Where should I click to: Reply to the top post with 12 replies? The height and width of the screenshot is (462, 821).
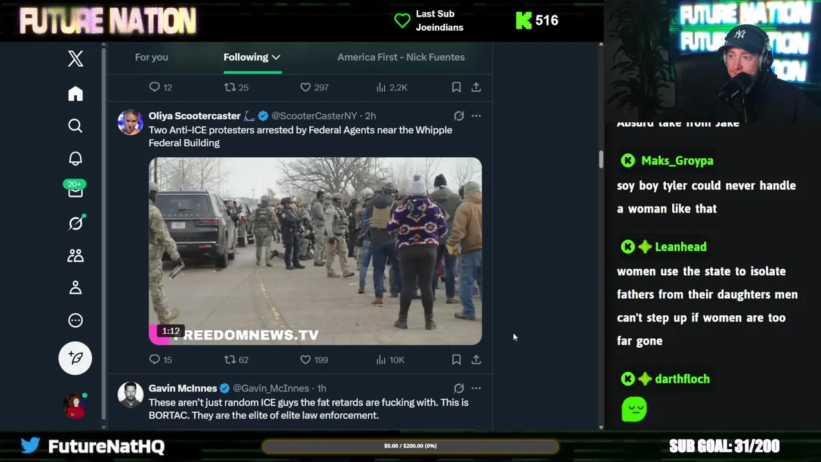[160, 87]
